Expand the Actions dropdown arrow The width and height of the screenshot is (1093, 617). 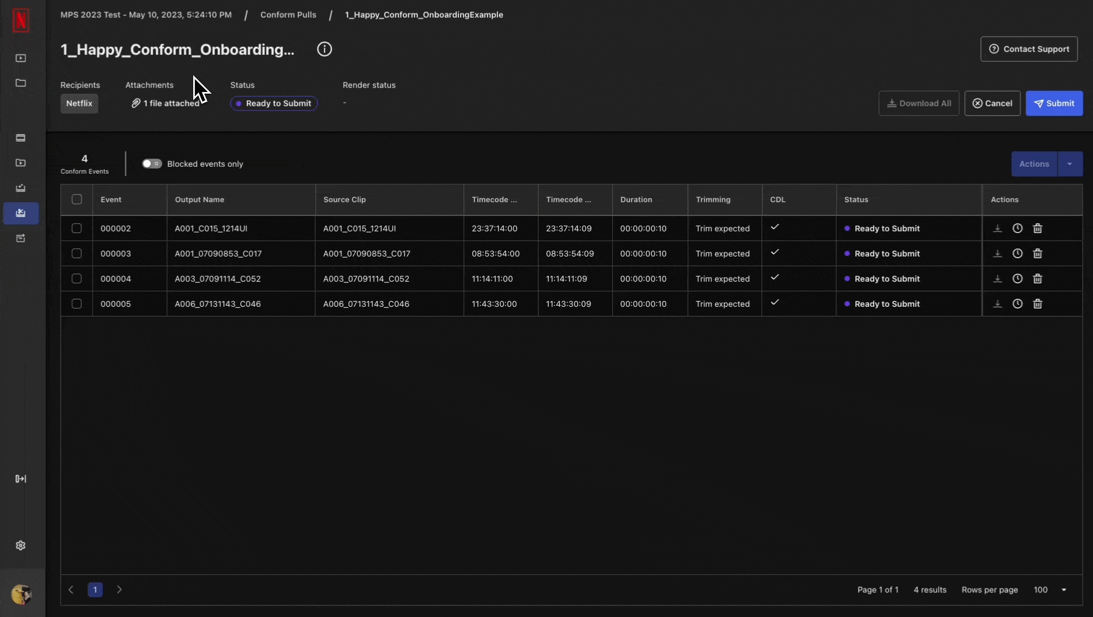pos(1070,164)
